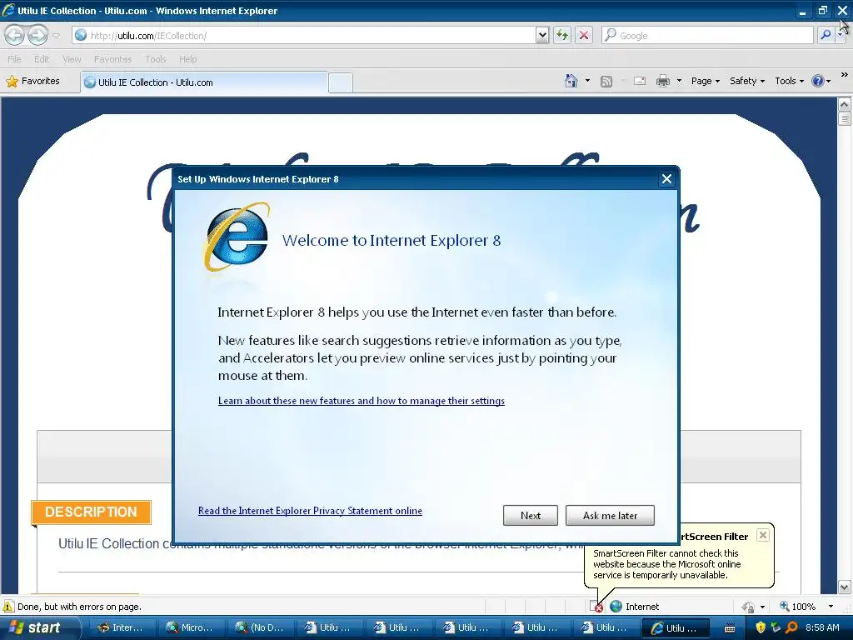Open the Help menu
Image resolution: width=853 pixels, height=640 pixels.
pos(187,59)
